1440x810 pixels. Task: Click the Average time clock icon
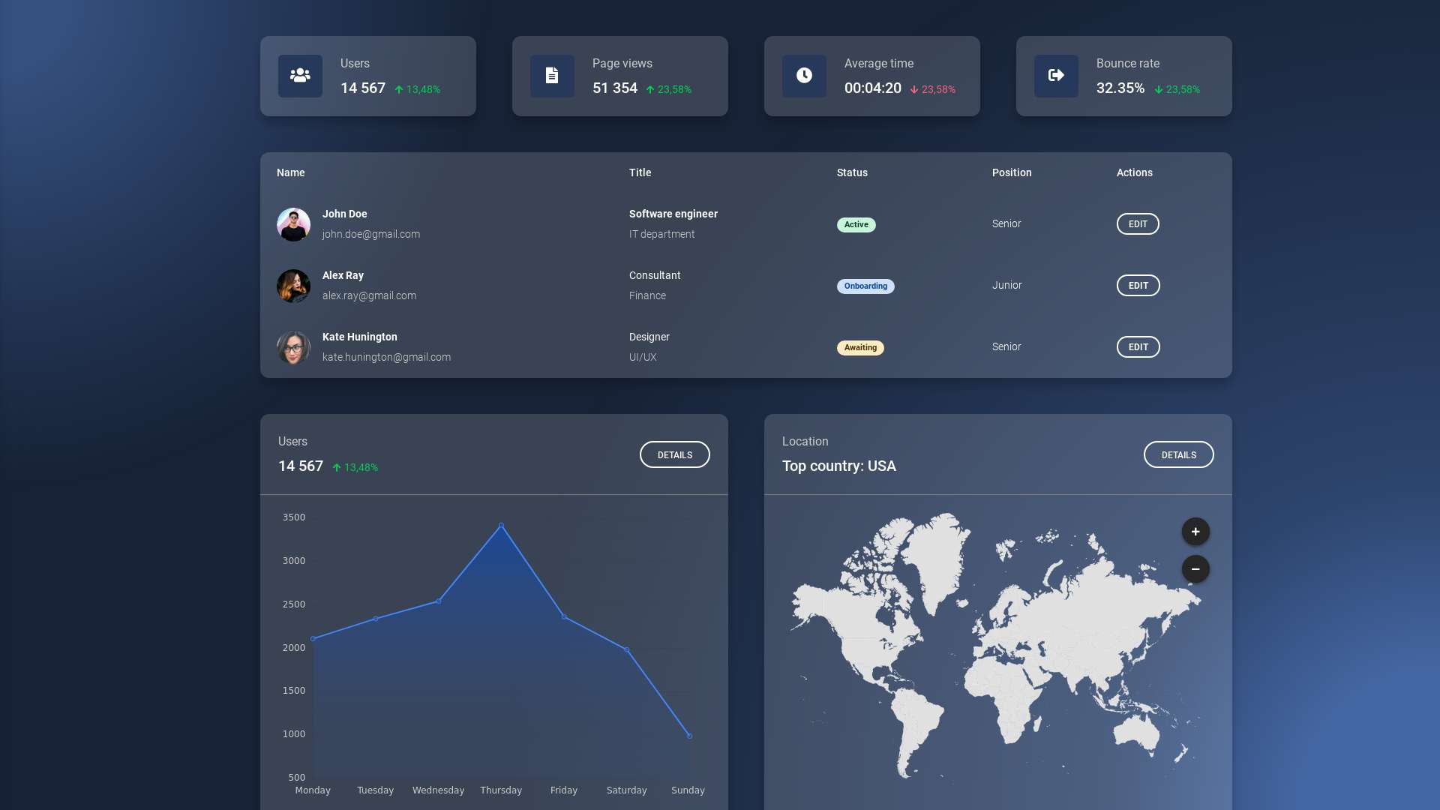coord(804,76)
